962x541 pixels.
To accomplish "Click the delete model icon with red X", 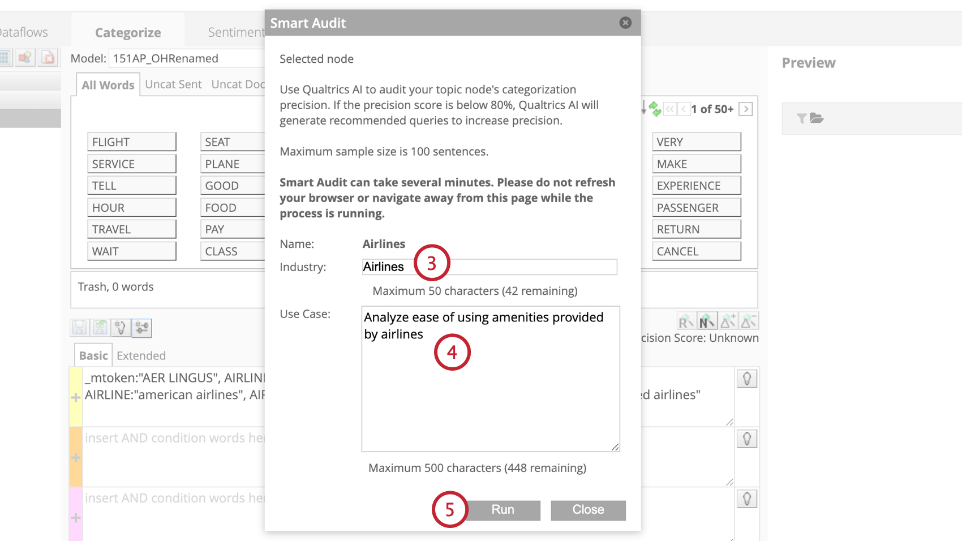I will point(48,57).
